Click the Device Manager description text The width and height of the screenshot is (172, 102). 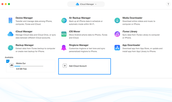[x=34, y=23]
